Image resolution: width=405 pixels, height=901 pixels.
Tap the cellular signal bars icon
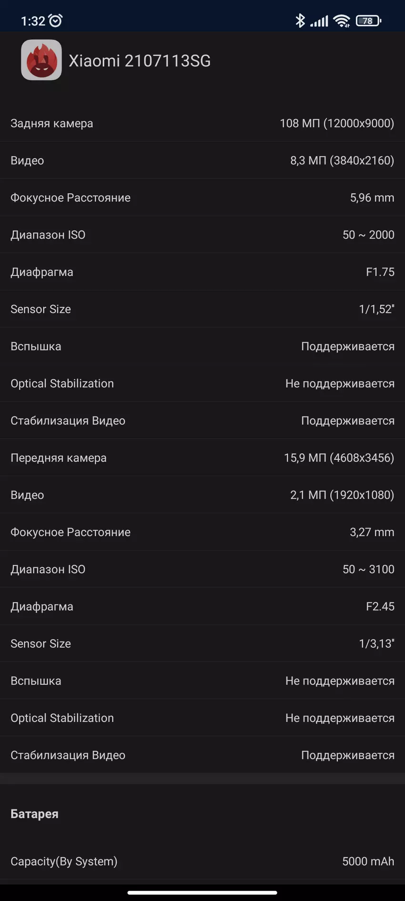click(319, 21)
